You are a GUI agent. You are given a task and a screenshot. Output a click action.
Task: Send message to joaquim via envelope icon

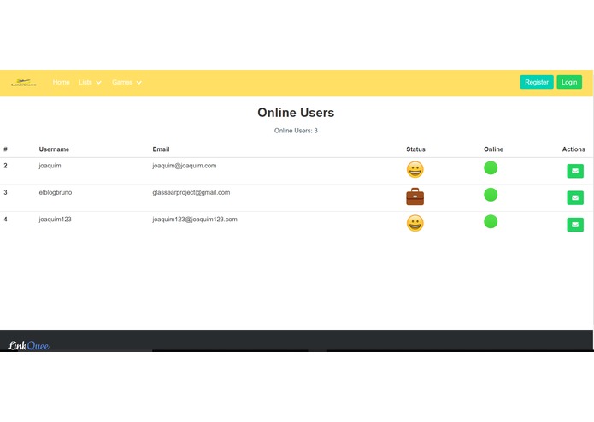(575, 171)
